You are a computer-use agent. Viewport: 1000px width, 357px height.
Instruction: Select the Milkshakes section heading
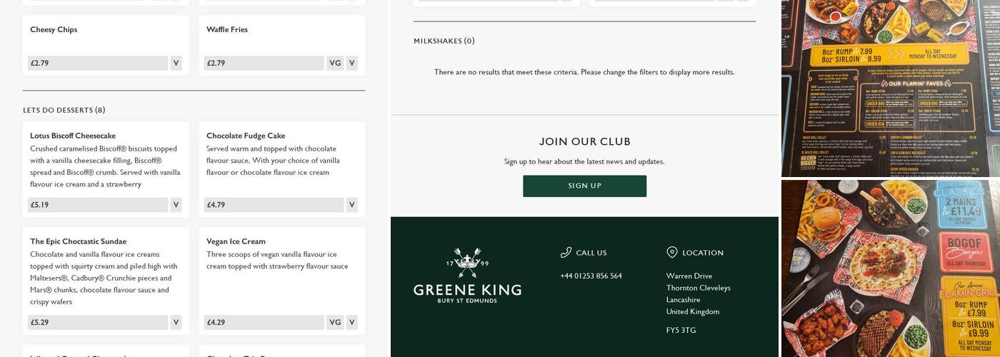click(444, 41)
